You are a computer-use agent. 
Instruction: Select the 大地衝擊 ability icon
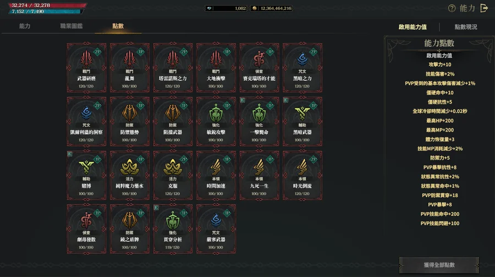click(216, 59)
